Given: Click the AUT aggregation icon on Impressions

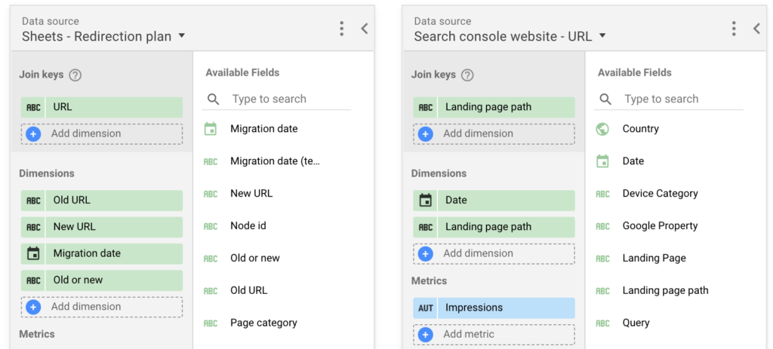Looking at the screenshot, I should click(426, 308).
